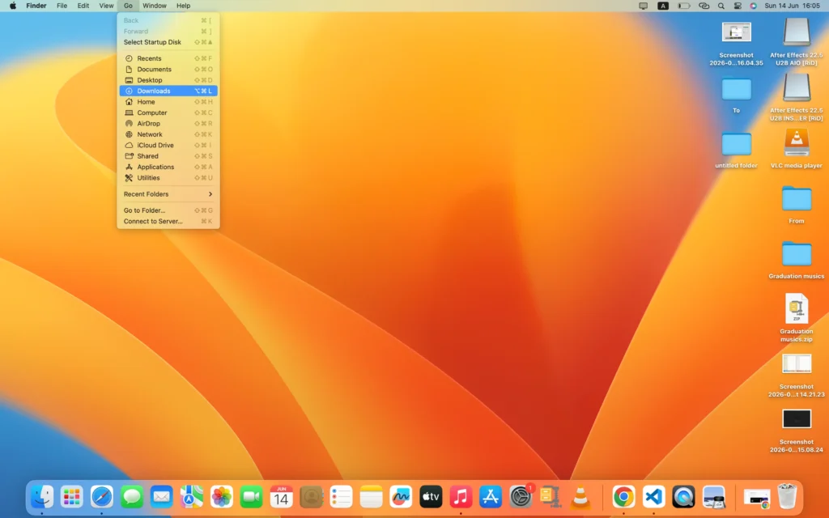Open System Settings in the Dock
Image resolution: width=829 pixels, height=518 pixels.
pyautogui.click(x=521, y=497)
